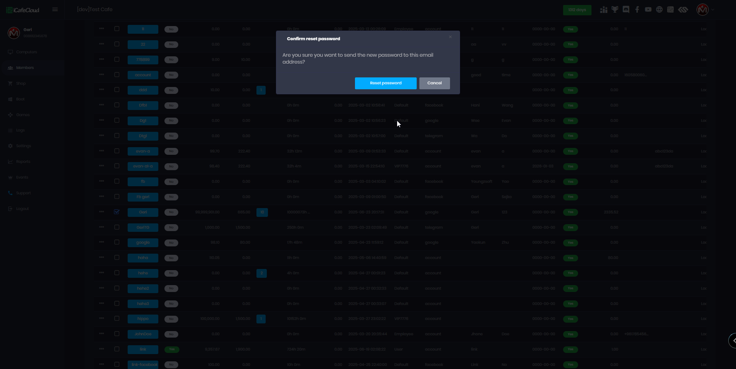The width and height of the screenshot is (736, 369).
Task: Open the Discord icon in the top bar
Action: click(626, 10)
